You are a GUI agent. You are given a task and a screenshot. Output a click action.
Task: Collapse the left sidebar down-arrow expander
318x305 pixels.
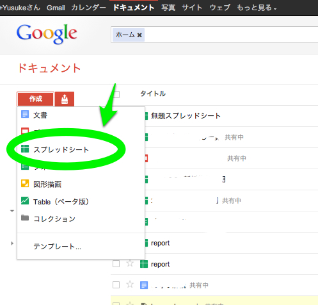pos(12,211)
